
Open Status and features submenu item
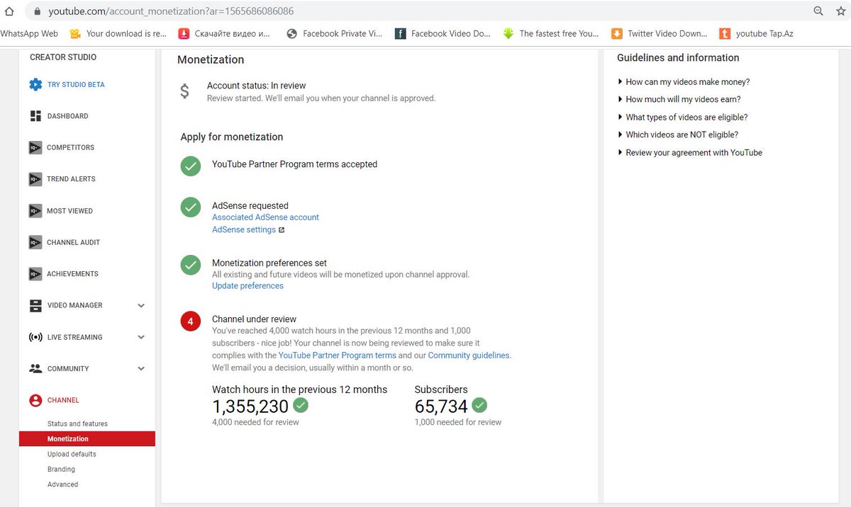[77, 423]
